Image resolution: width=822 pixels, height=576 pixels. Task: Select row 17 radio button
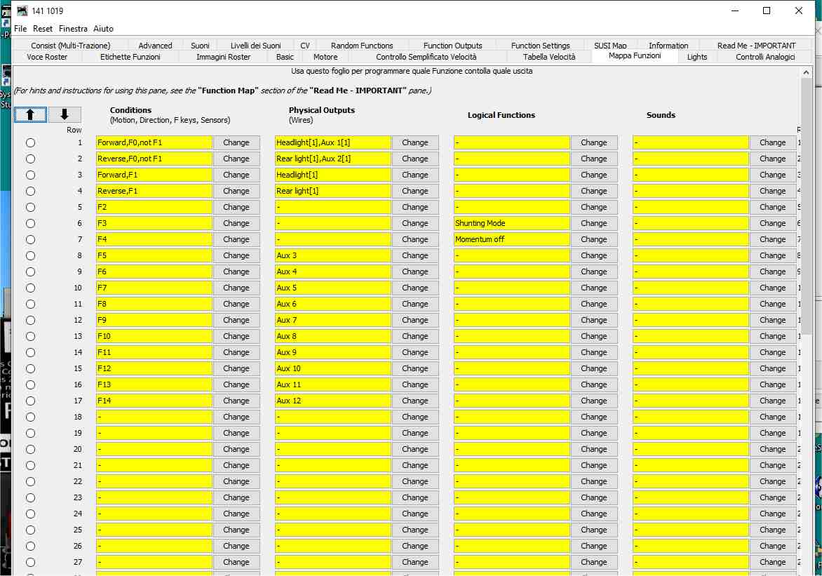click(30, 401)
